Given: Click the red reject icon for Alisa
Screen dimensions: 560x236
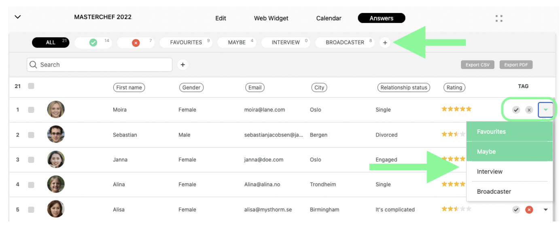Looking at the screenshot, I should 529,210.
